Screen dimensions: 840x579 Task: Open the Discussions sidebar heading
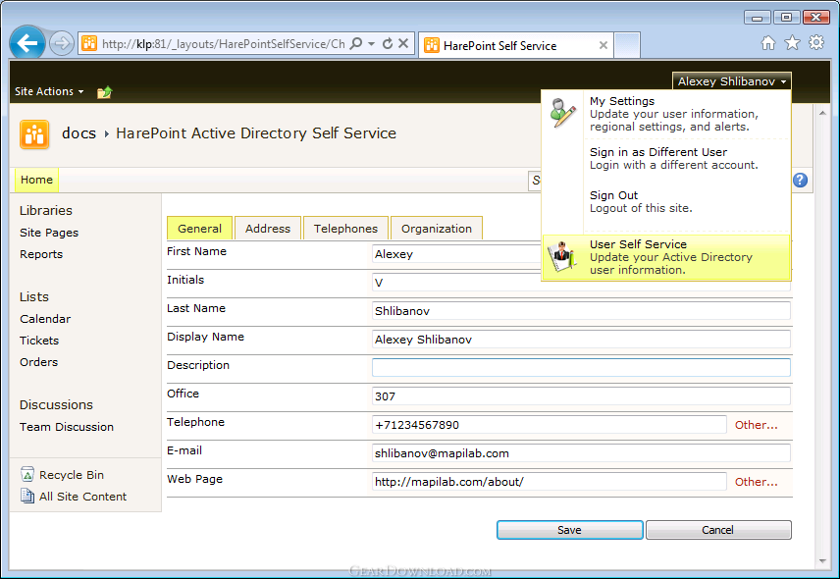click(x=56, y=405)
